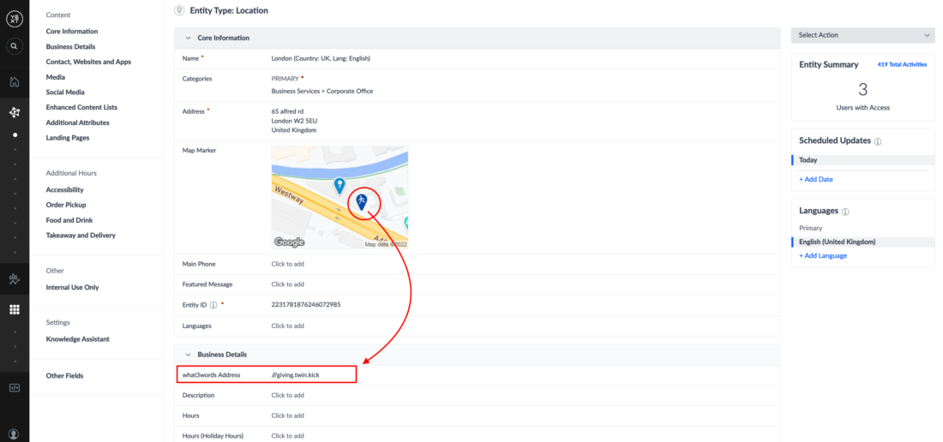This screenshot has height=442, width=943.
Task: Click the + Add Language link
Action: tap(823, 256)
